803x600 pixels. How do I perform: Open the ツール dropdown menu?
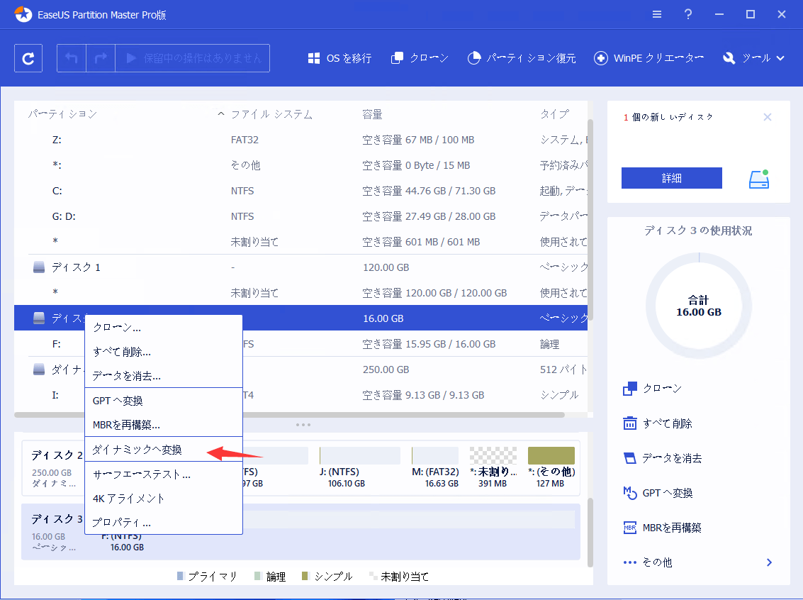click(753, 57)
